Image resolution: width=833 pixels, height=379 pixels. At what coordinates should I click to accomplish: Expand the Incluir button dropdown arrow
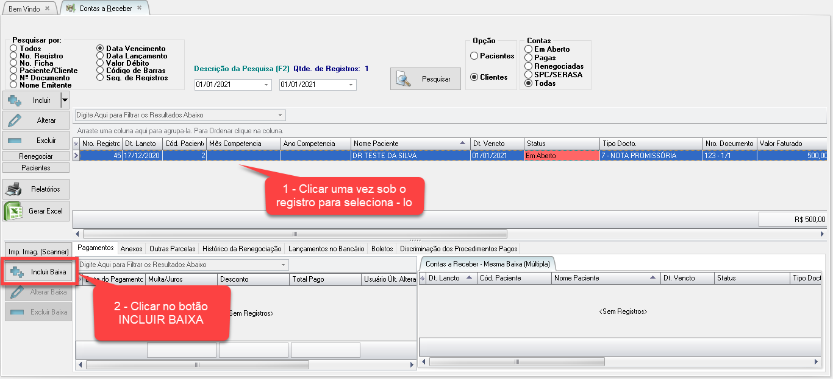pyautogui.click(x=65, y=100)
